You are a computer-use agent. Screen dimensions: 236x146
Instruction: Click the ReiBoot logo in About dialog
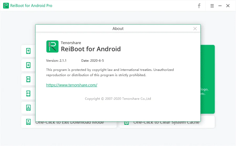click(x=52, y=46)
